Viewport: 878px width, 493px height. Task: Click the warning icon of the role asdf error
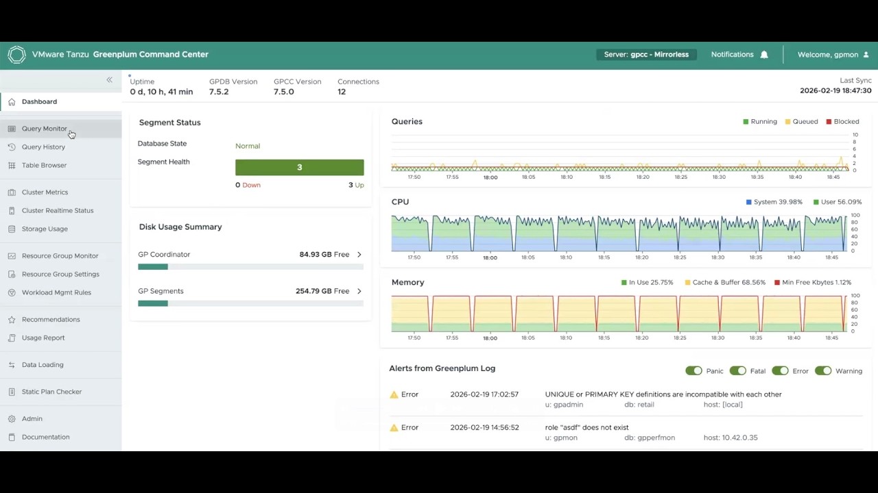pyautogui.click(x=394, y=428)
